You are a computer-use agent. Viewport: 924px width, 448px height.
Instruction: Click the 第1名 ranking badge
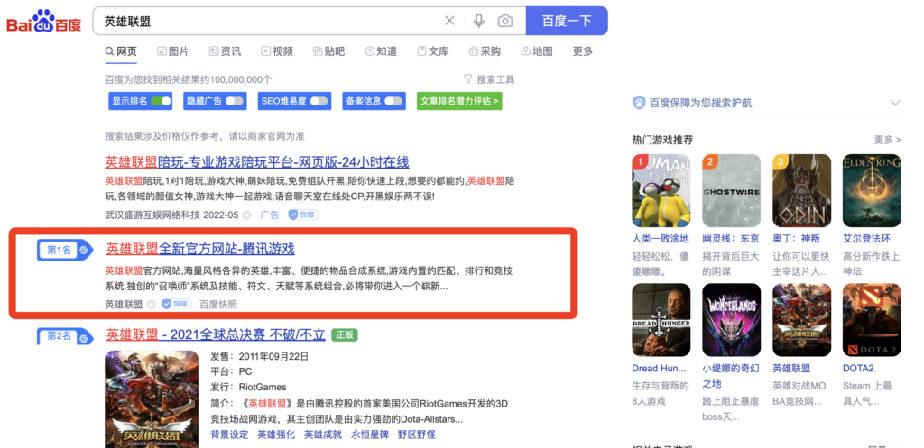[65, 251]
